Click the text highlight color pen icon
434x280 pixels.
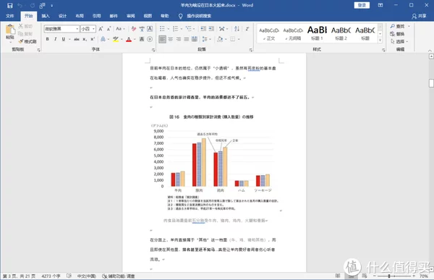click(116, 39)
